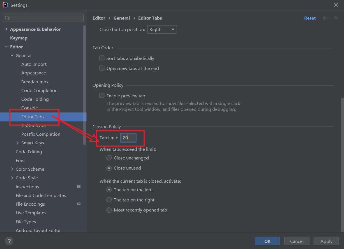Go to General in the breadcrumb
344x249 pixels.
121,18
